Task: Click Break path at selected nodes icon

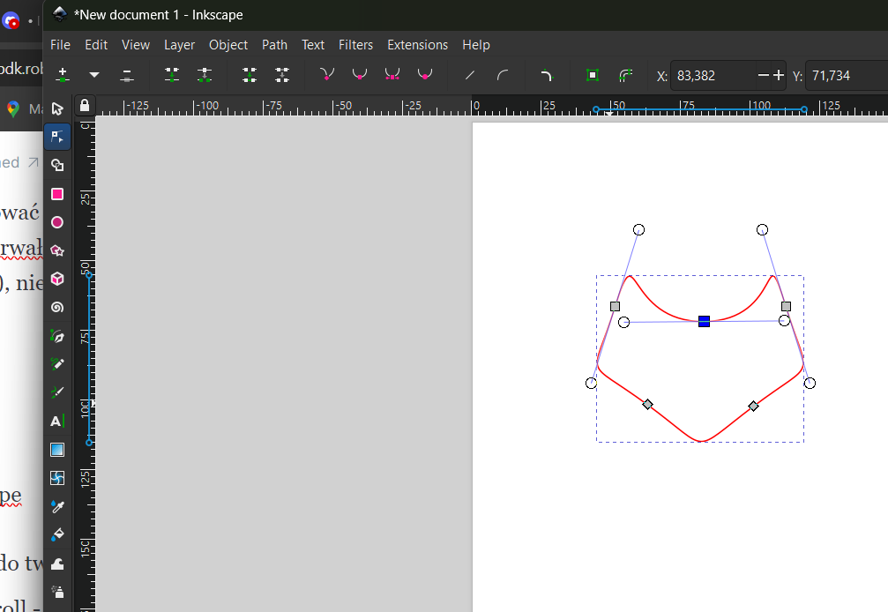Action: 205,75
